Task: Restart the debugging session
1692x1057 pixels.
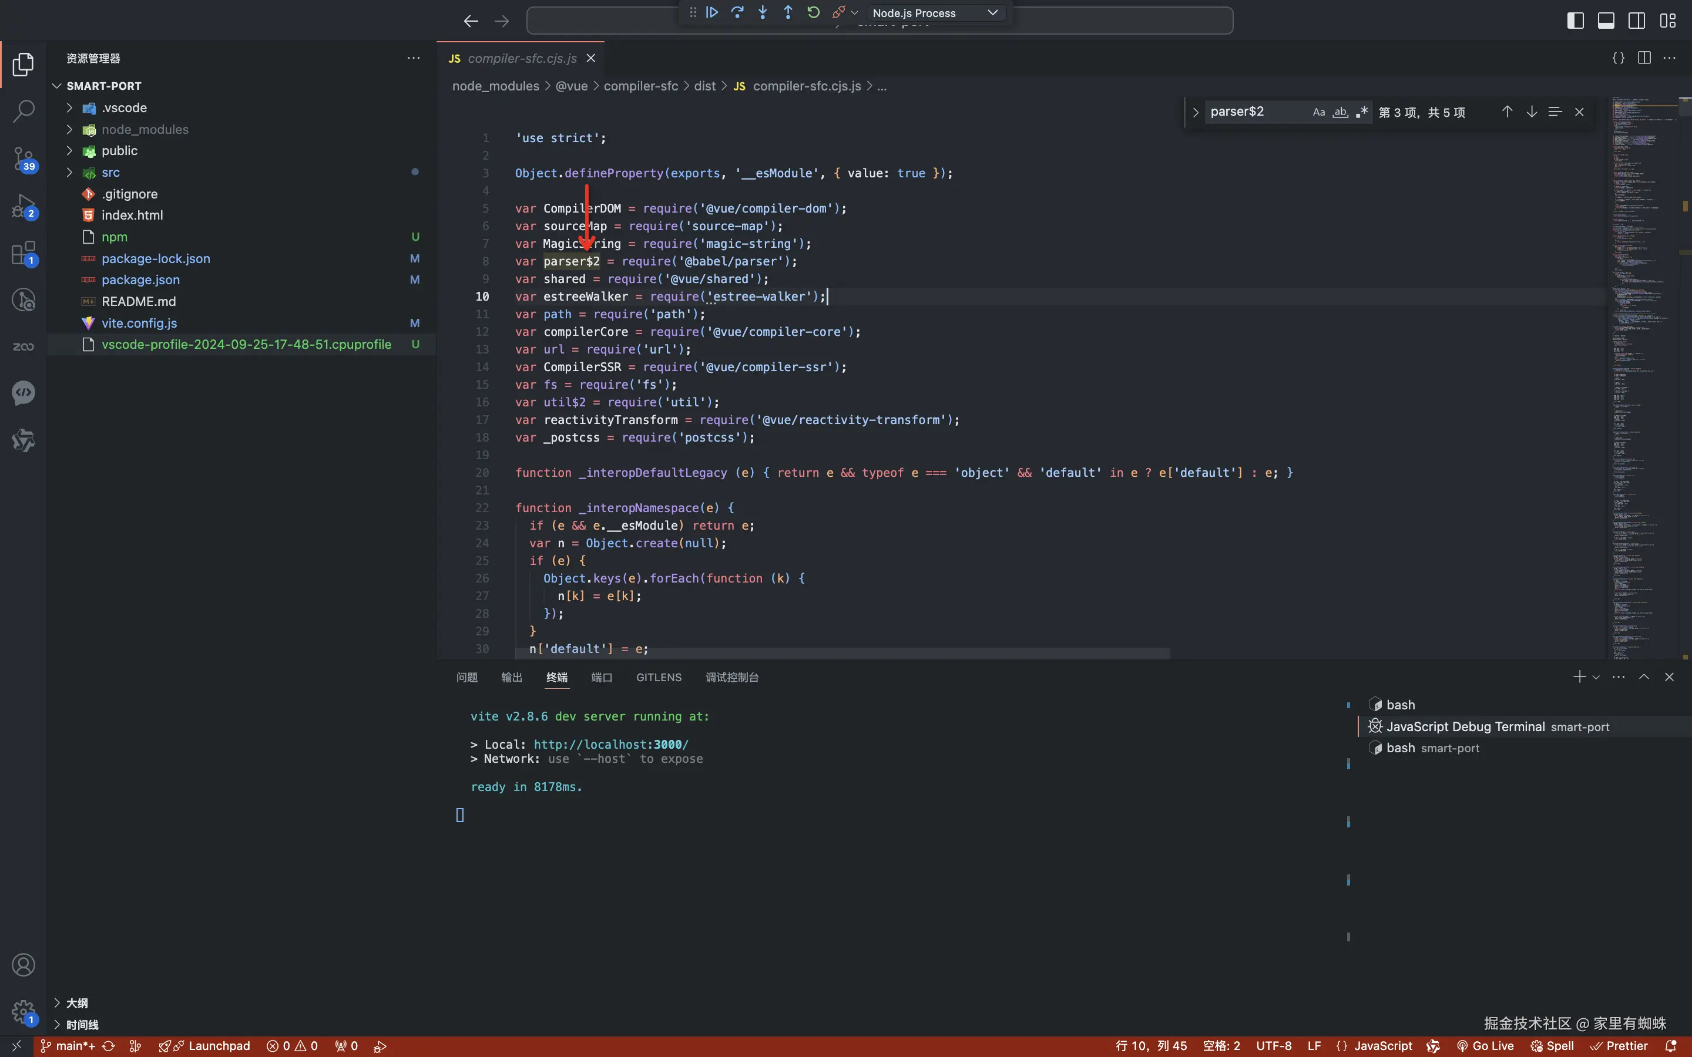Action: pos(813,12)
